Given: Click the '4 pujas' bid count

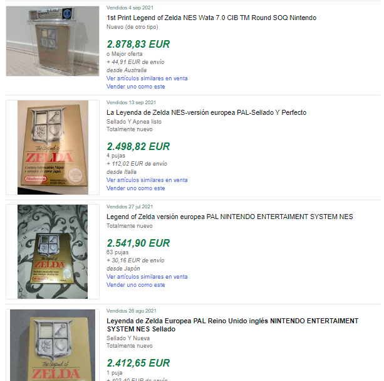Looking at the screenshot, I should (116, 156).
